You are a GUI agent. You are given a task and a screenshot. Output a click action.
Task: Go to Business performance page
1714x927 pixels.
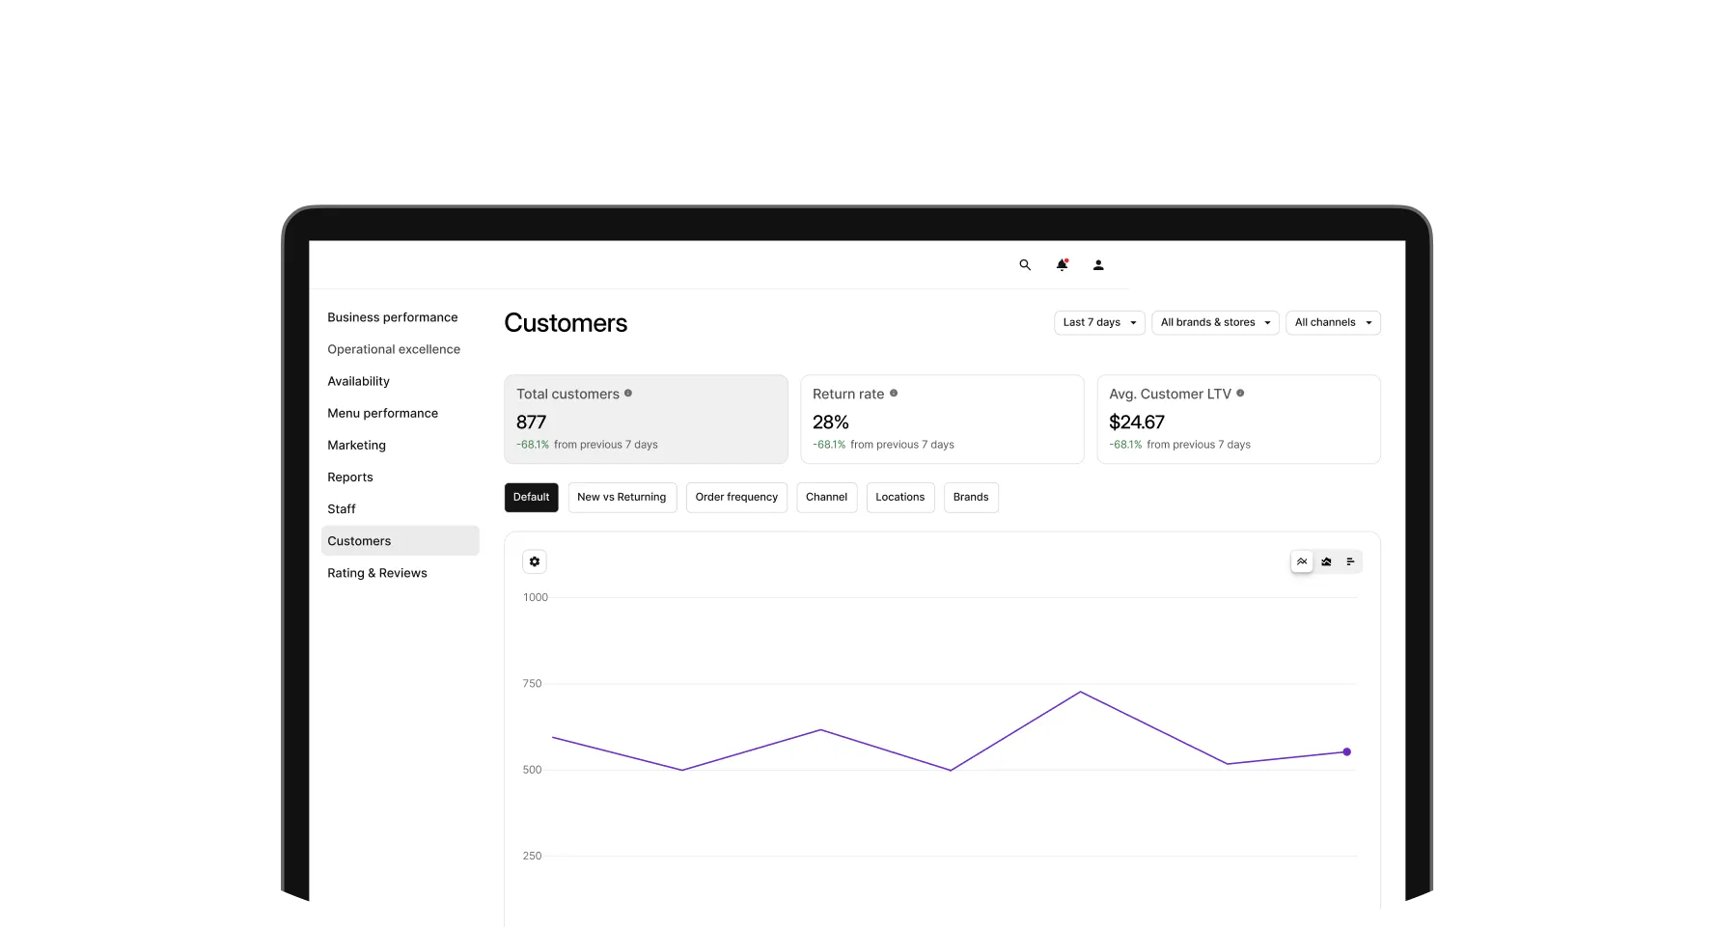(392, 317)
